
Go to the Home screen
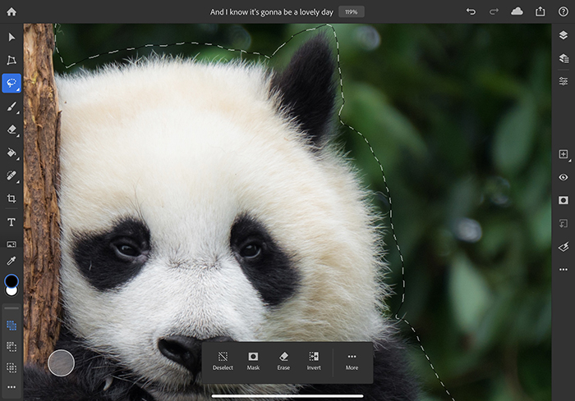(11, 11)
